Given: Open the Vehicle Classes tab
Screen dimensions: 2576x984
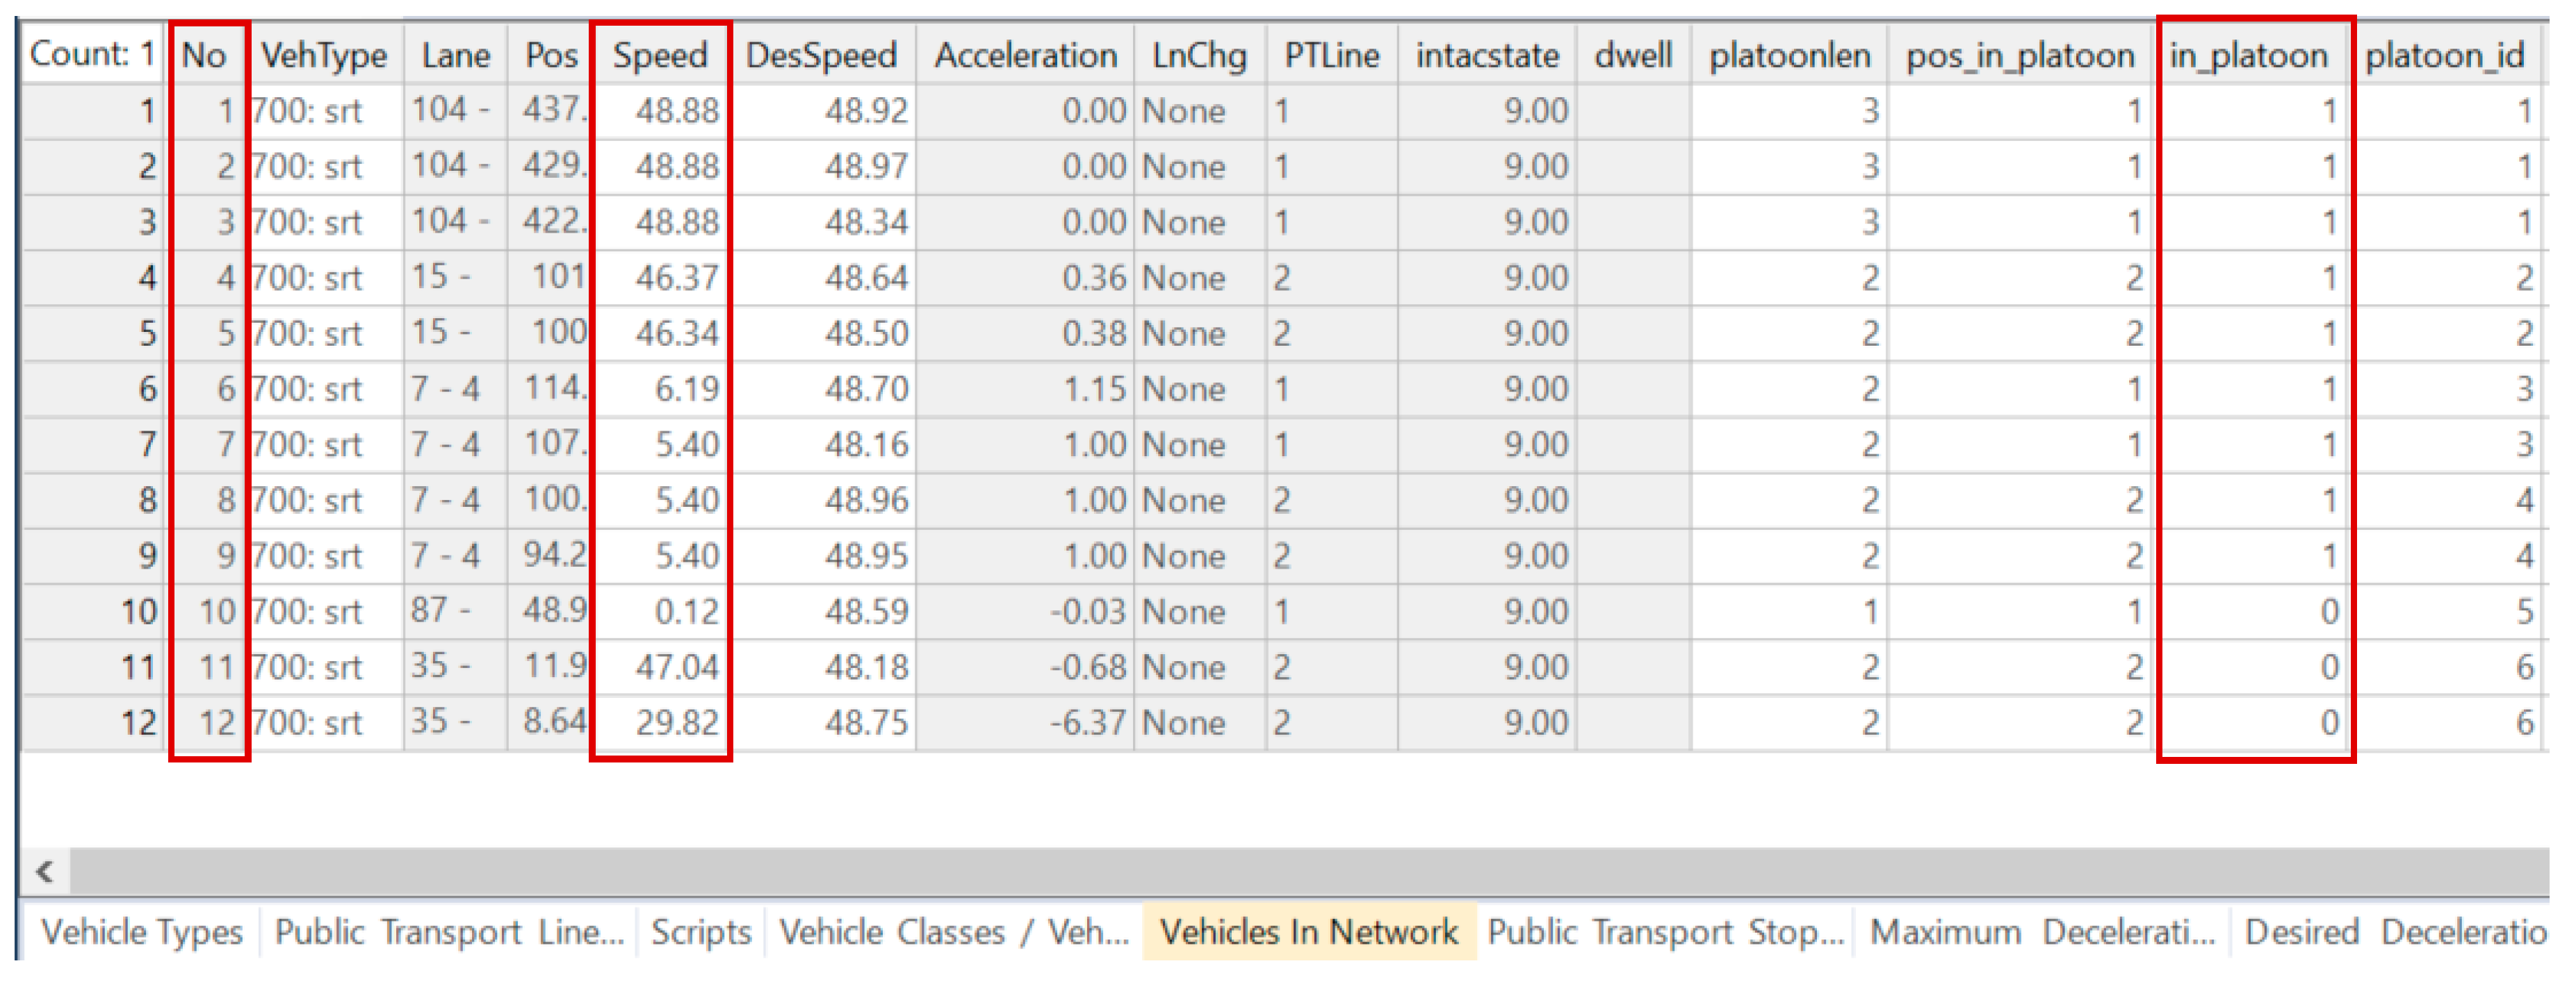Looking at the screenshot, I should pyautogui.click(x=953, y=931).
